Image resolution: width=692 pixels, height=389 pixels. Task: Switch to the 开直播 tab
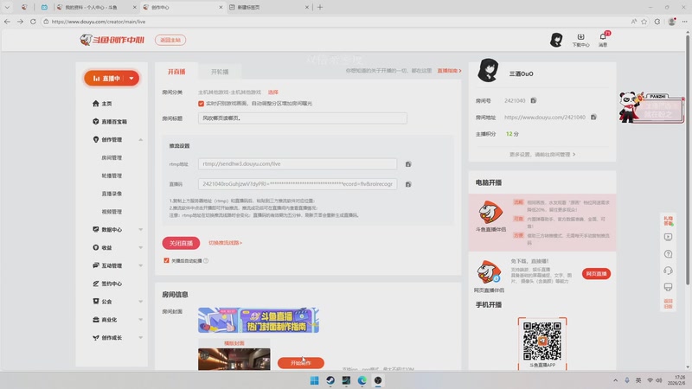pyautogui.click(x=176, y=72)
